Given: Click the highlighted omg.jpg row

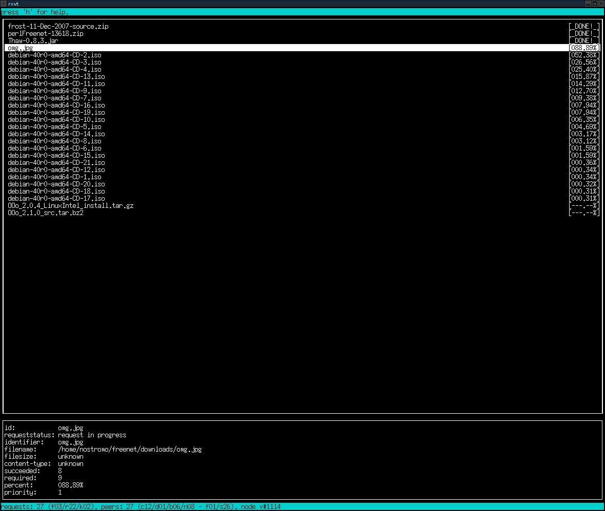Looking at the screenshot, I should point(21,48).
